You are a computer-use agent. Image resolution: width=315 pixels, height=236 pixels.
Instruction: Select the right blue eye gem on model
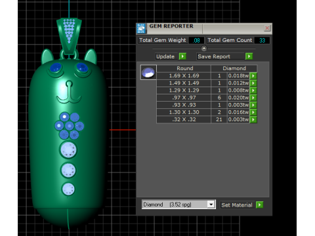(82, 68)
